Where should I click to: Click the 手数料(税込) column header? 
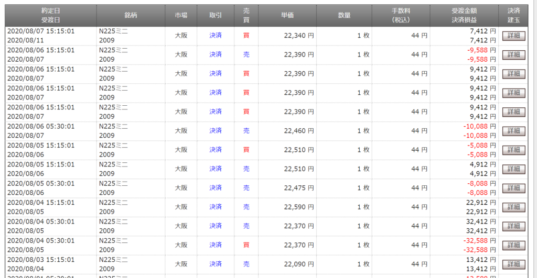(x=401, y=15)
